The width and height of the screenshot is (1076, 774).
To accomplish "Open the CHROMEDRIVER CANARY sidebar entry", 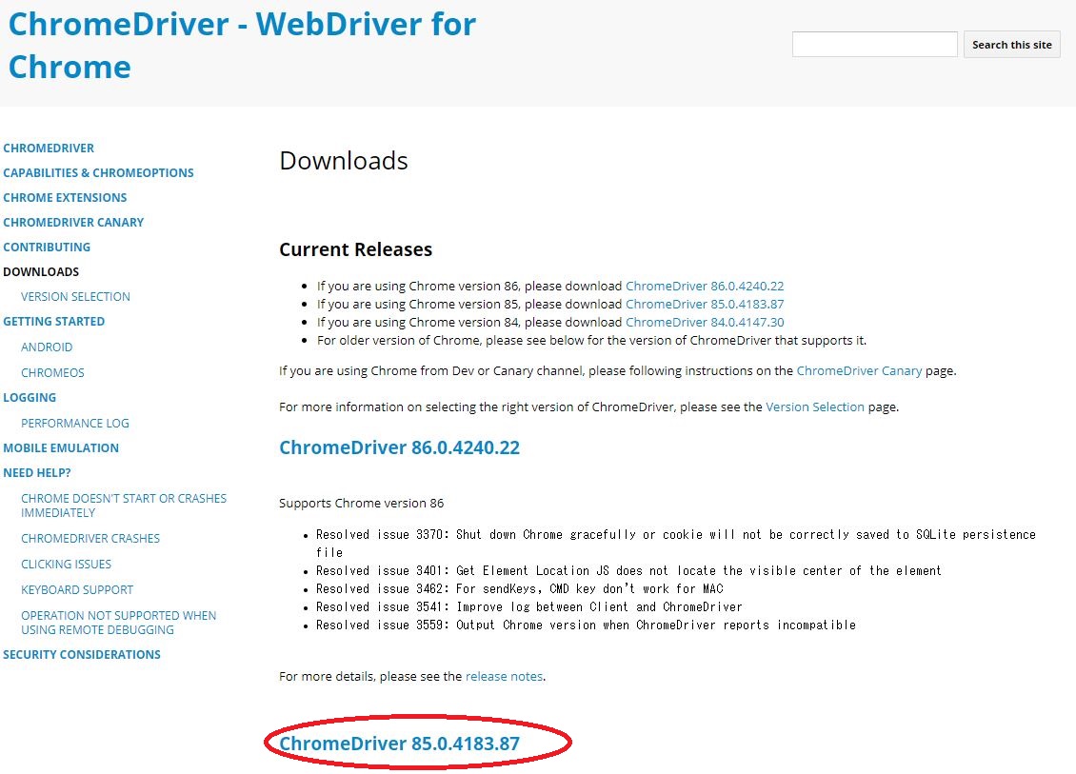I will pos(73,222).
